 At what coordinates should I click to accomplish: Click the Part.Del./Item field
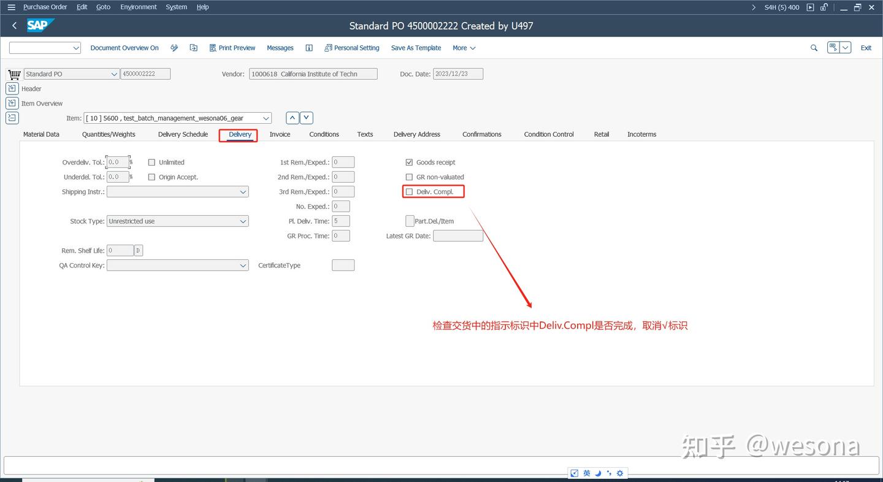tap(410, 221)
